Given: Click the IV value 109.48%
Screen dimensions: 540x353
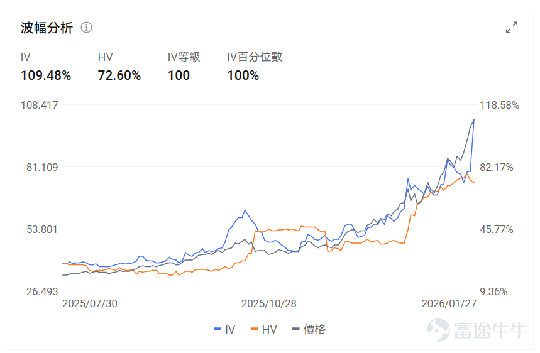Looking at the screenshot, I should coord(46,75).
